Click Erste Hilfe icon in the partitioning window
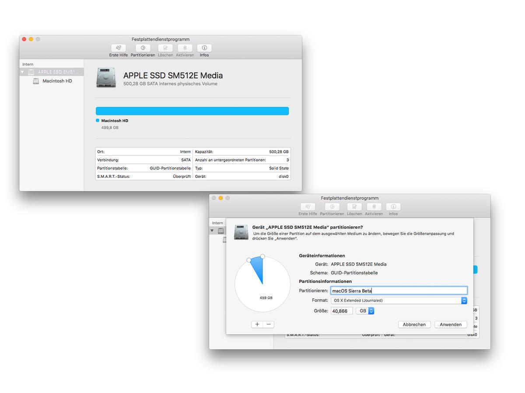The height and width of the screenshot is (393, 525). (x=308, y=207)
